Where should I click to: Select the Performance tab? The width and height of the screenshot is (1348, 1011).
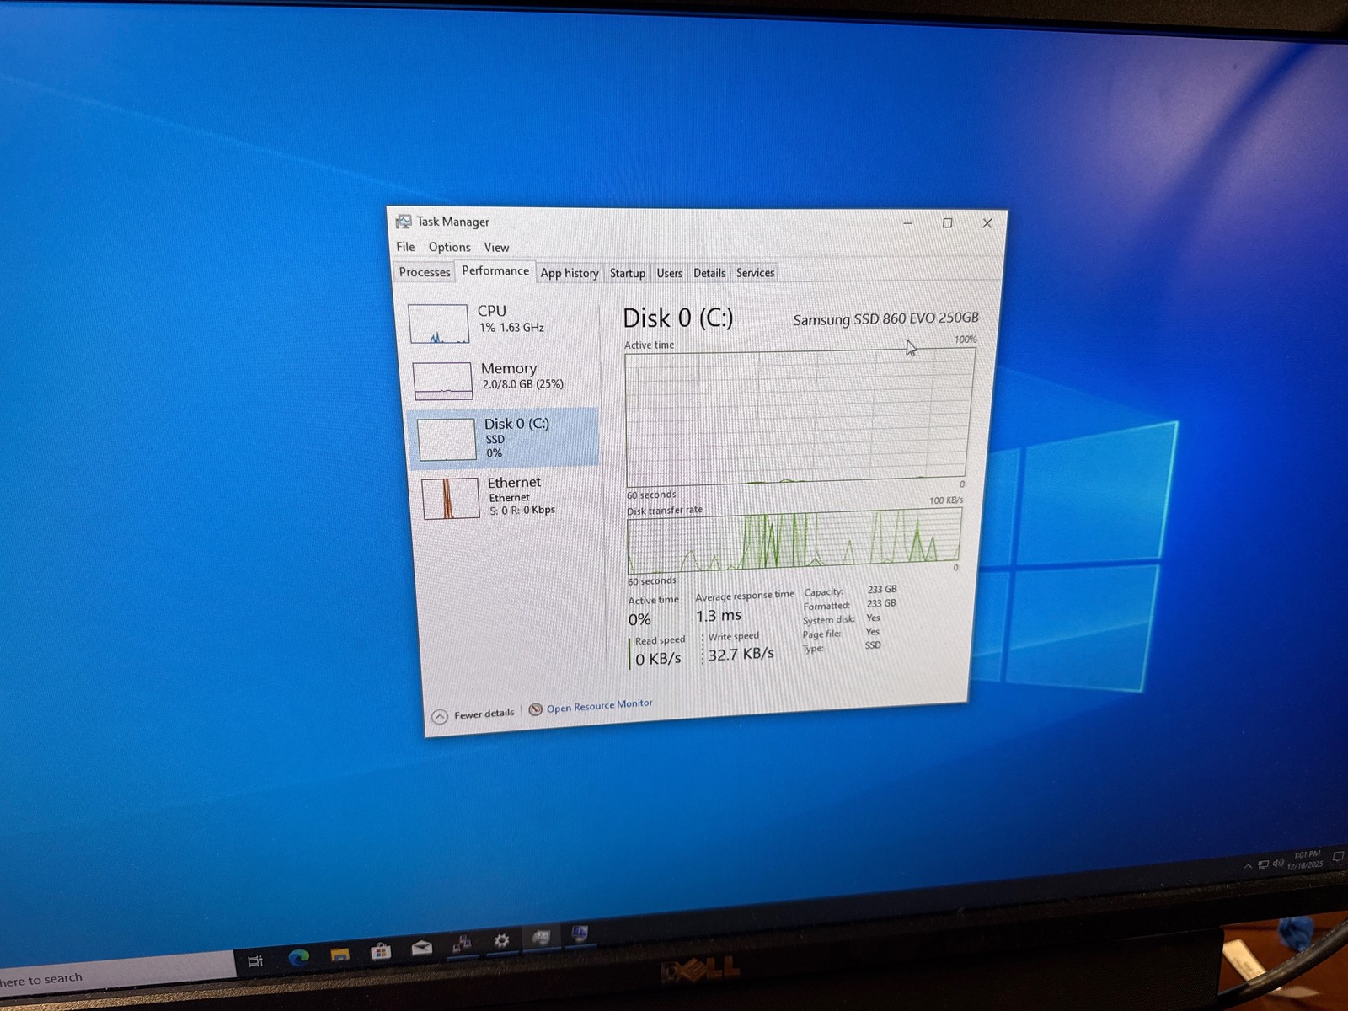[495, 270]
